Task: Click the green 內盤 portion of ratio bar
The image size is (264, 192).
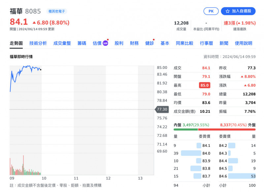Action: pyautogui.click(x=186, y=129)
